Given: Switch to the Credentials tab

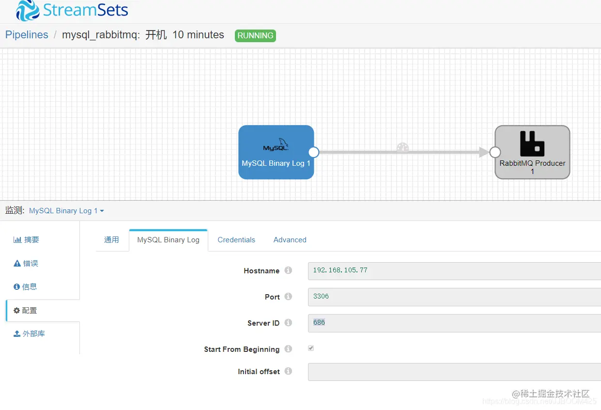Looking at the screenshot, I should (x=236, y=240).
